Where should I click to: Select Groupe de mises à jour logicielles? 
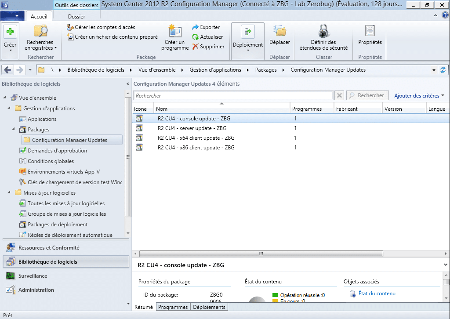pyautogui.click(x=67, y=214)
